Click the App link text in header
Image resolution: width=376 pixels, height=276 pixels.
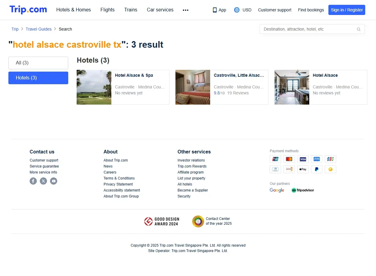pyautogui.click(x=222, y=10)
